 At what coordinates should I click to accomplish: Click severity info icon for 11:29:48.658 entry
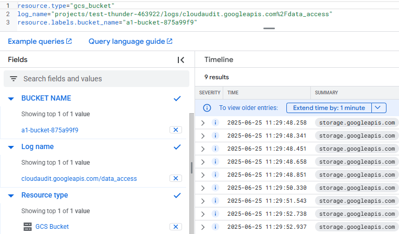[x=215, y=162]
